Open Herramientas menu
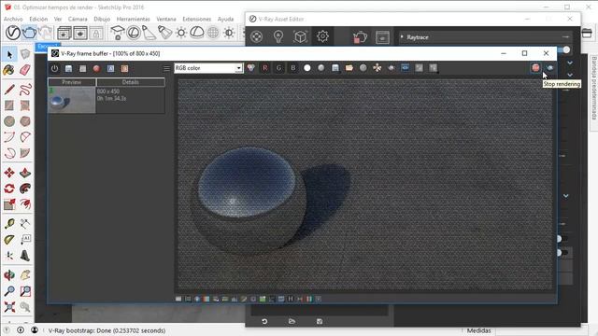 [133, 19]
